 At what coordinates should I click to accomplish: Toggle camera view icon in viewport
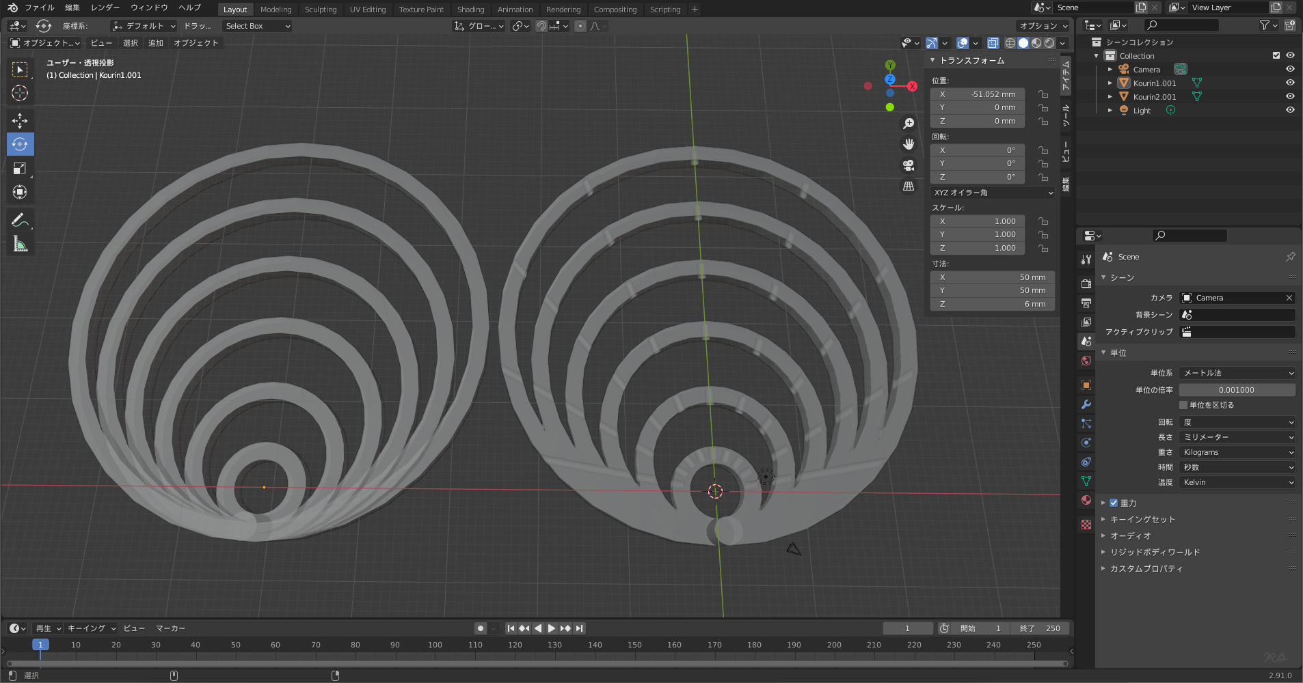tap(909, 165)
